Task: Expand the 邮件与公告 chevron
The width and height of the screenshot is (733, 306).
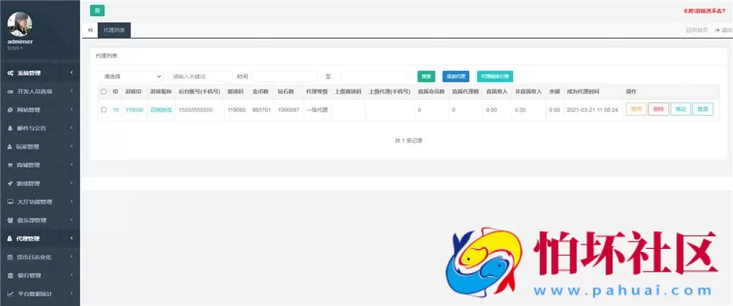Action: coord(72,128)
